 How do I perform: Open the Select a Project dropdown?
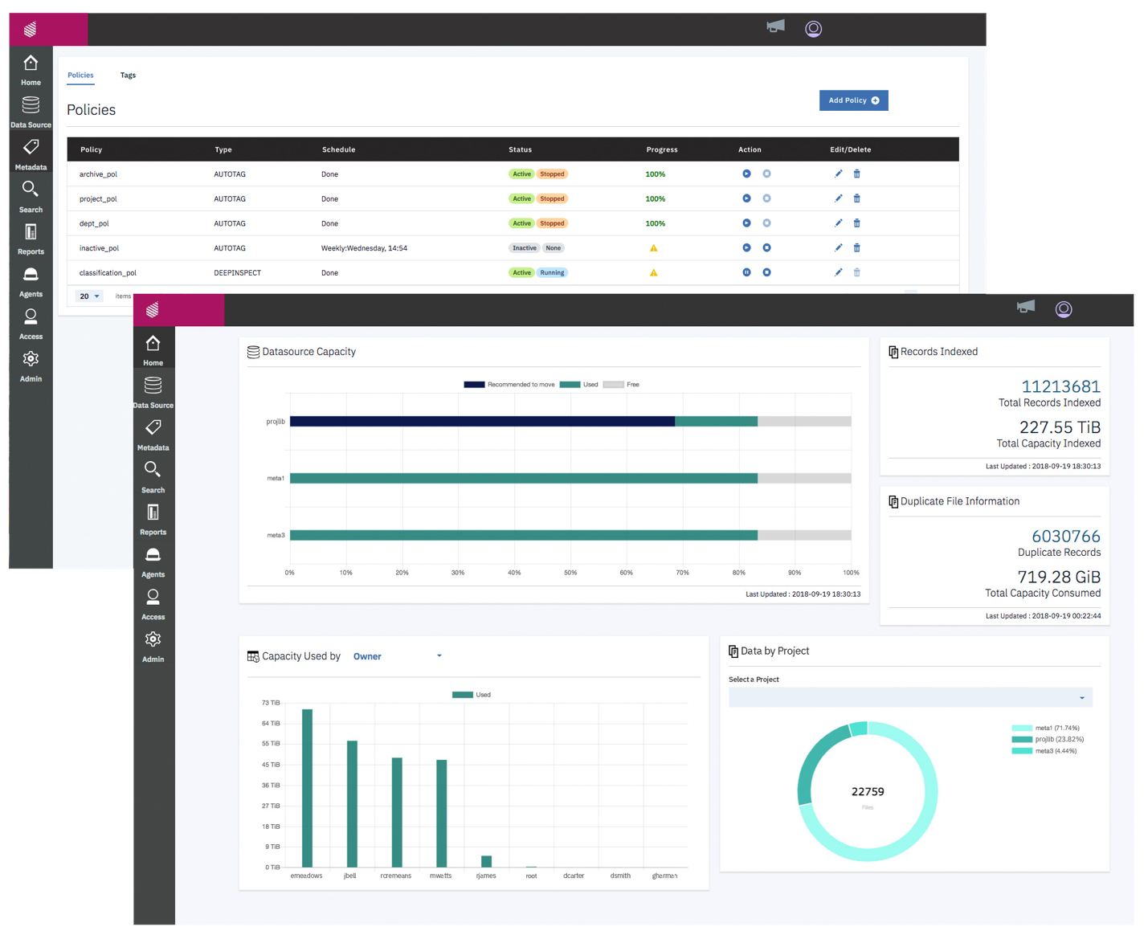tap(910, 697)
